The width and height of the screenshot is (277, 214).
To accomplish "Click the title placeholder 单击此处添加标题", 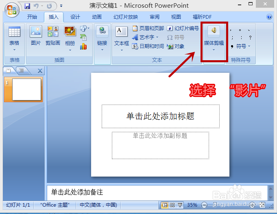I will tap(161, 116).
